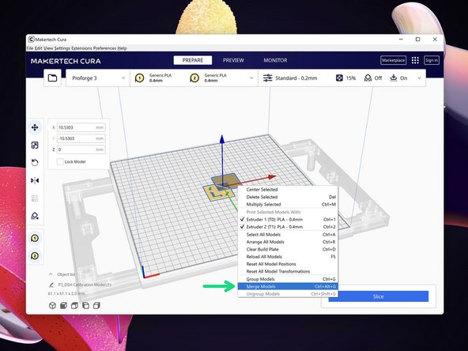Image resolution: width=468 pixels, height=351 pixels.
Task: Open the Preferences menu
Action: pos(104,48)
